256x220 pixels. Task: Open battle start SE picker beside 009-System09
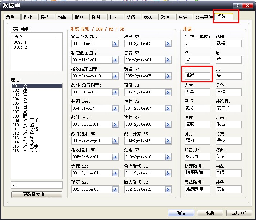point(168,141)
